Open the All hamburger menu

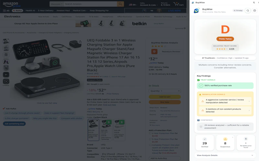point(6,11)
